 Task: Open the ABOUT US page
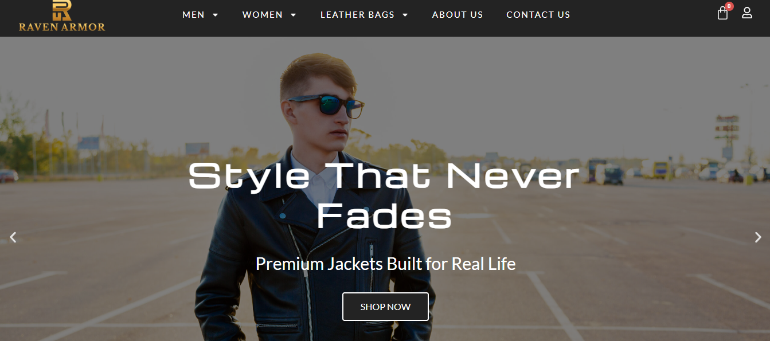458,15
